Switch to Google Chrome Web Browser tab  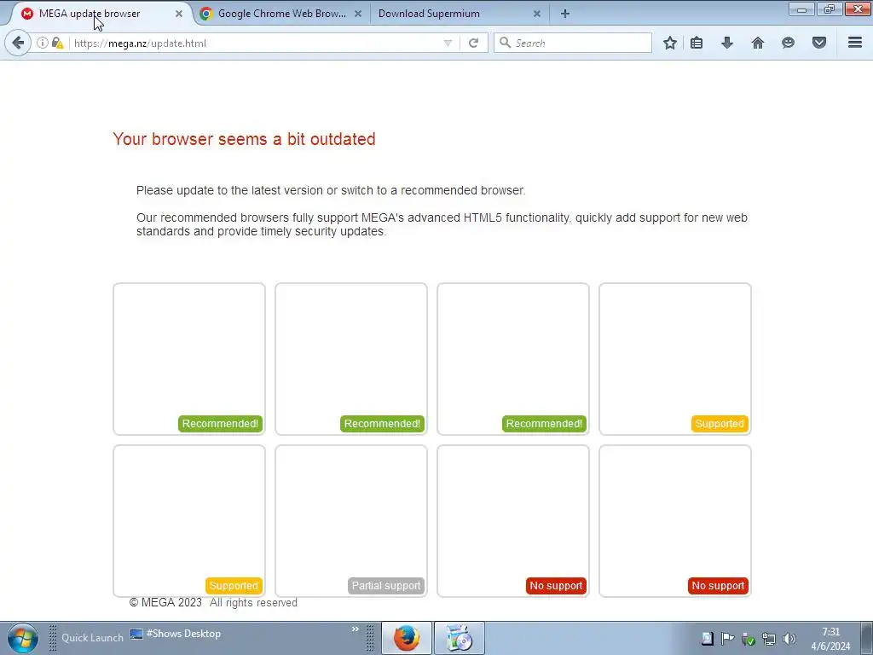point(281,14)
